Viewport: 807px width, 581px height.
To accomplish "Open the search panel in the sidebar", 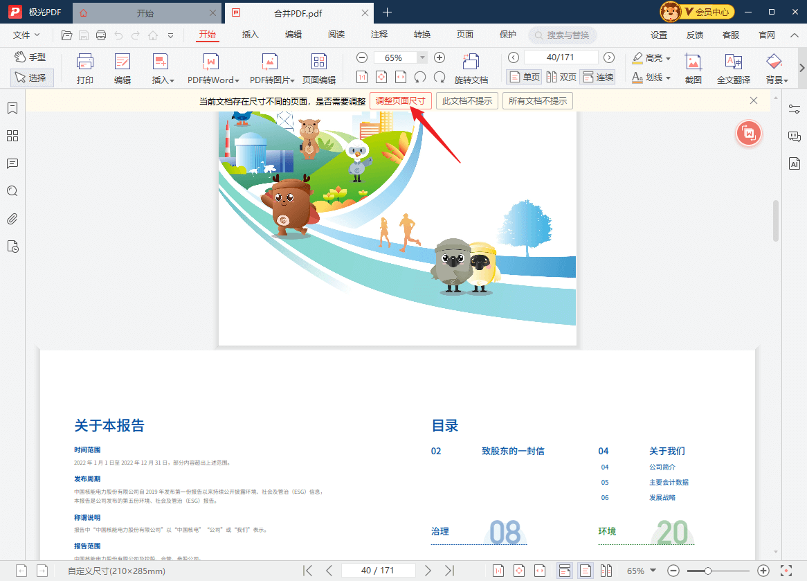I will 12,191.
